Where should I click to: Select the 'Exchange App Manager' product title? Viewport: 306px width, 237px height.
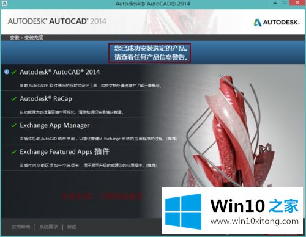[x=54, y=125]
